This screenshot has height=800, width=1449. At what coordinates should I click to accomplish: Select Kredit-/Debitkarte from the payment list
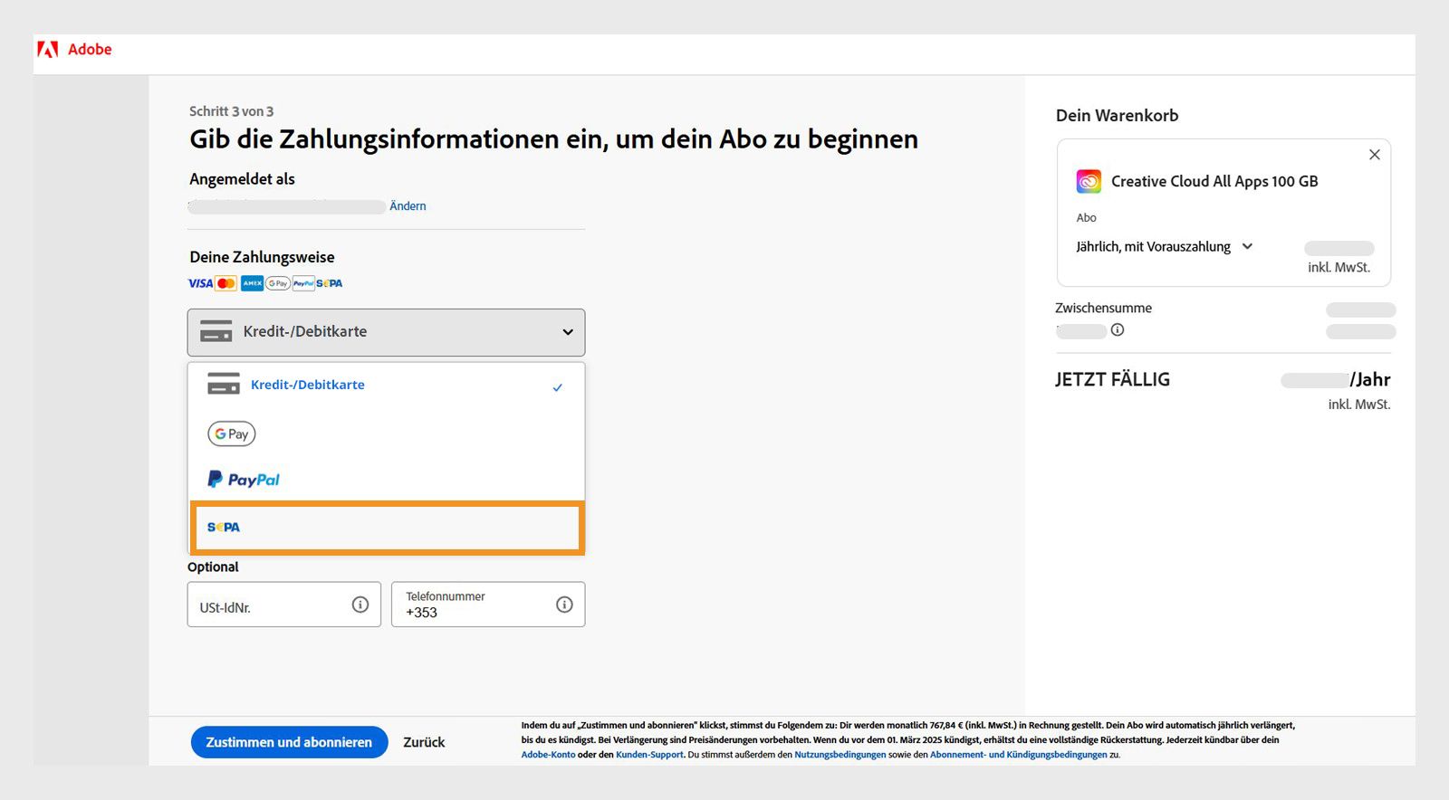pyautogui.click(x=386, y=385)
